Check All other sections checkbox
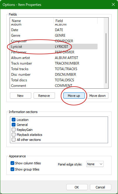Screen dimensions: 118x194 coord(13,140)
